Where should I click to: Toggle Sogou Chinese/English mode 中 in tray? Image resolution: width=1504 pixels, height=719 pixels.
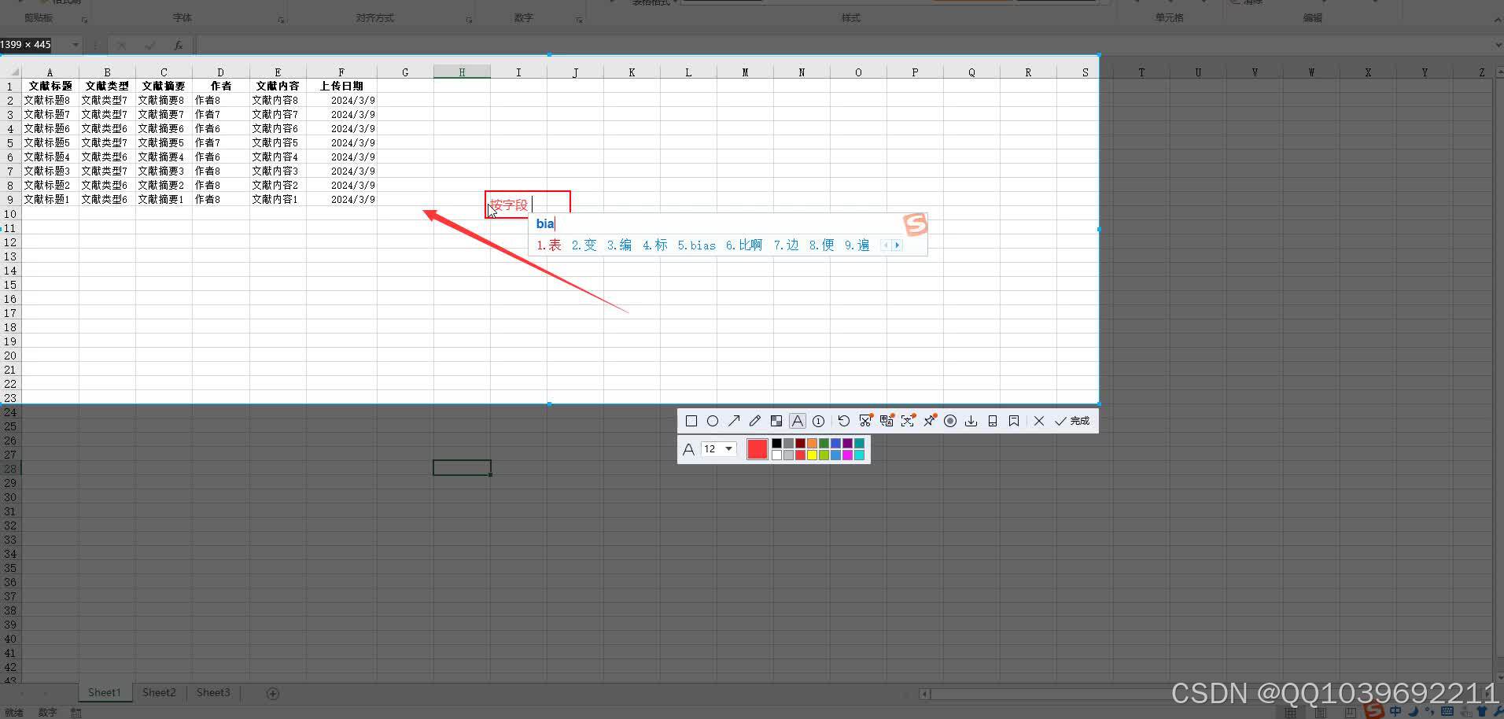click(1395, 711)
